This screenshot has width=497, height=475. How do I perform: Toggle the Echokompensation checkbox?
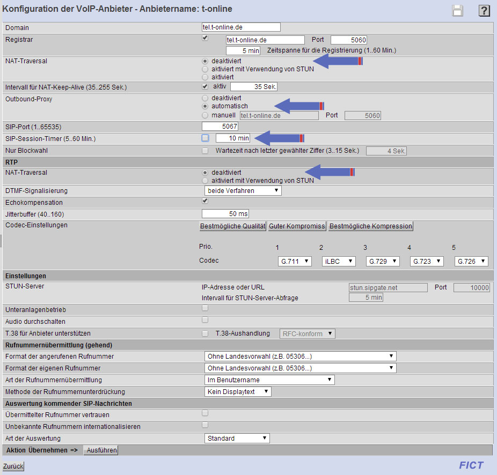pos(205,201)
